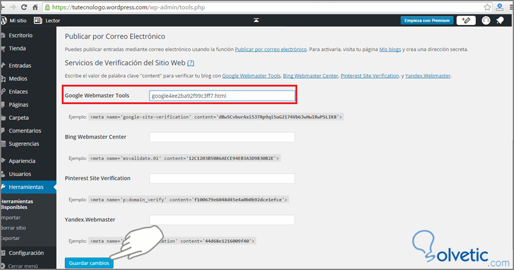Collapse sidebar with Cerrar menú
The height and width of the screenshot is (270, 514).
pos(22,266)
